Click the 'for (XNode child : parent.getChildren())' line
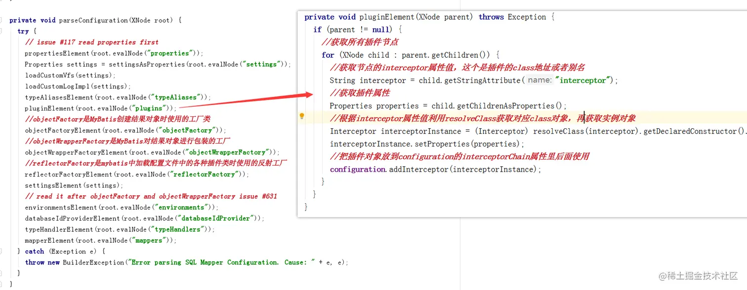This screenshot has height=290, width=747. coord(410,55)
